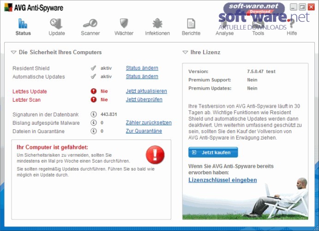Click info icon for Dateien in Quarantäne
Screen dimensions: 319x231
93,131
